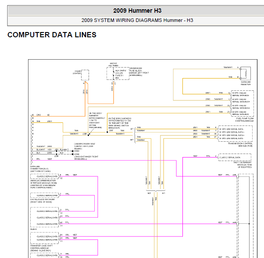Click the "BLK/WHT 1151" wire label at DLC pin 5
Image resolution: width=264 pixels, height=258 pixels.
pos(44,150)
